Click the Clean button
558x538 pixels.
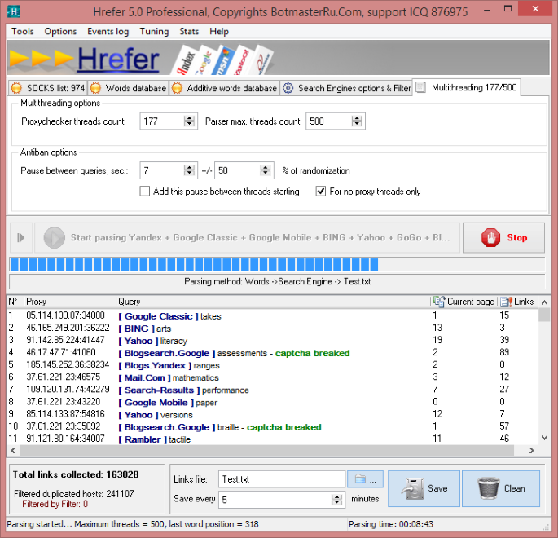[x=501, y=488]
